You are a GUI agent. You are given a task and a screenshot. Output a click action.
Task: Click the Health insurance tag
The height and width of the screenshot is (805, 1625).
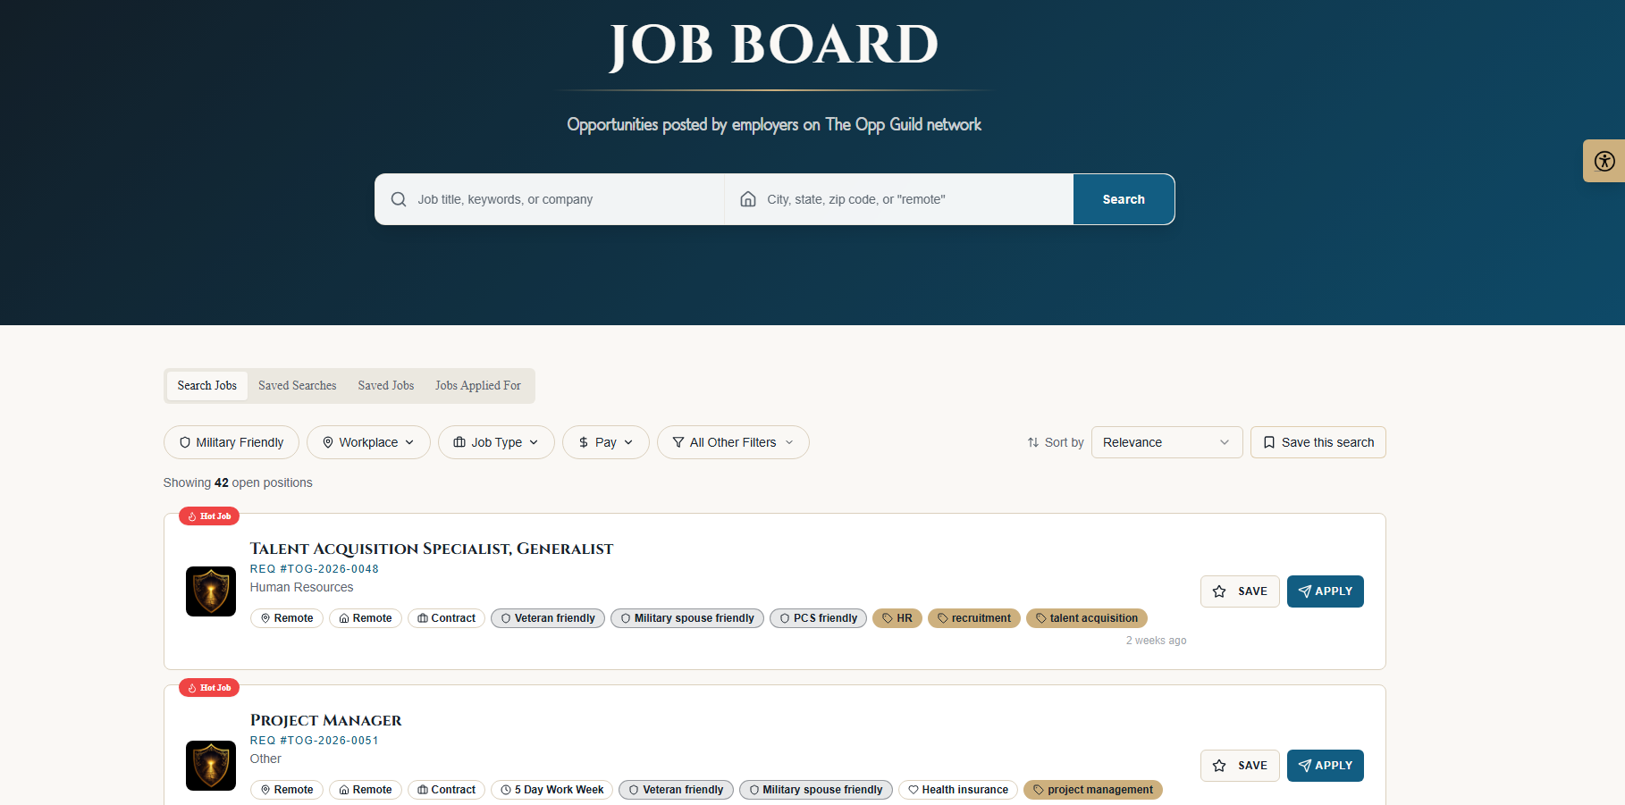pos(958,790)
